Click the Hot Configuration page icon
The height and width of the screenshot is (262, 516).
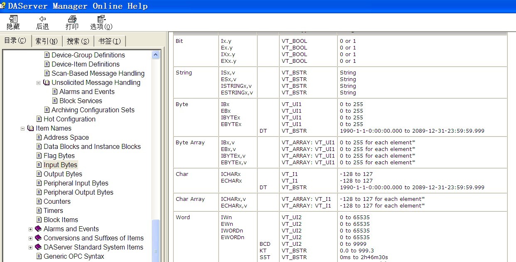(x=39, y=119)
